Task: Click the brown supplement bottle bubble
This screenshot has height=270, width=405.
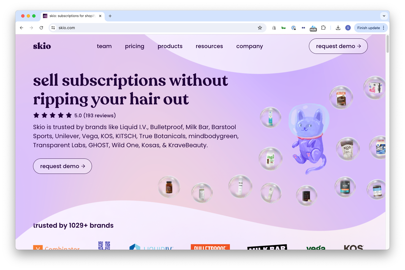Action: pos(169,187)
